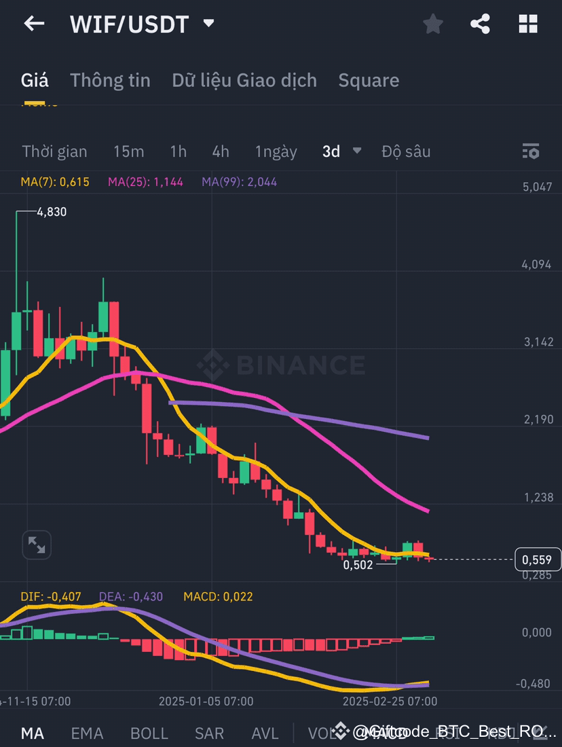Screen dimensions: 562x747
Task: Click the -0,480 MACD axis label
Action: [x=533, y=684]
